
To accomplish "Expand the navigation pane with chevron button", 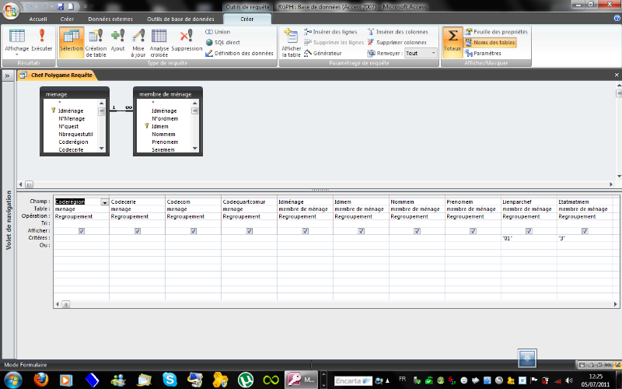I will click(7, 76).
